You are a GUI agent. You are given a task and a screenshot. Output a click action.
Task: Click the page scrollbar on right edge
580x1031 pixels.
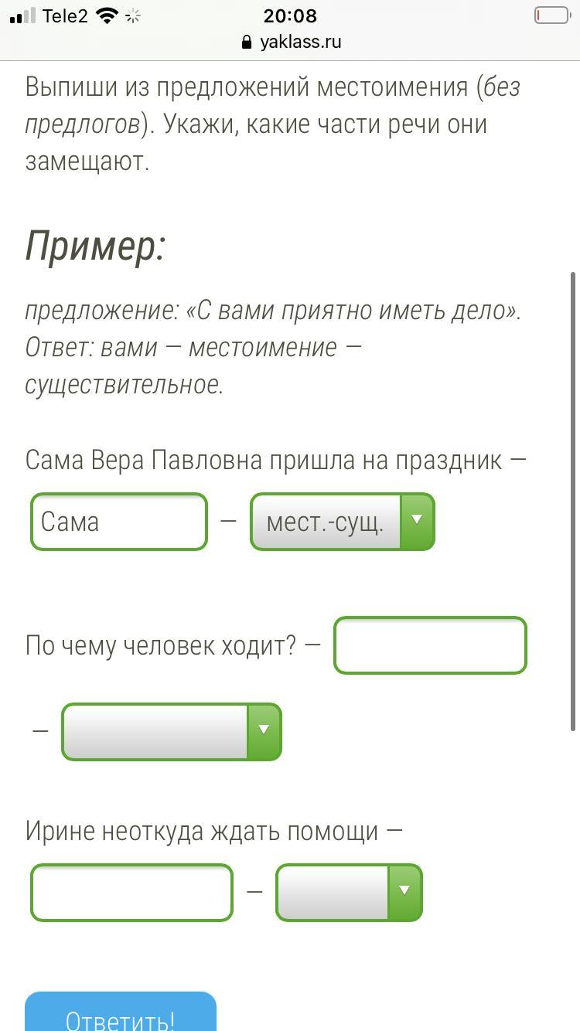573,501
